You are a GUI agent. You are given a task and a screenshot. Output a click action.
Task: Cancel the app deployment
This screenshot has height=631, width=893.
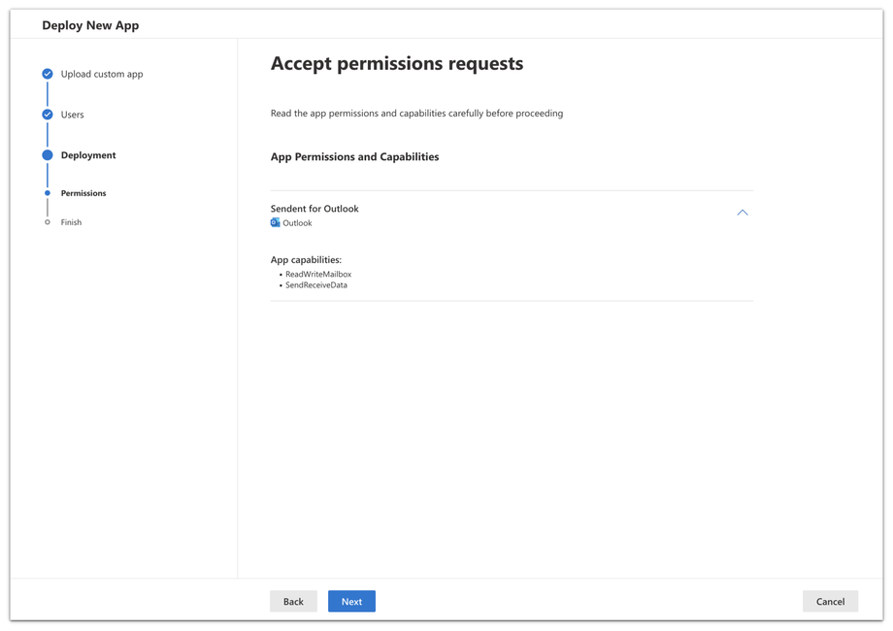point(830,602)
